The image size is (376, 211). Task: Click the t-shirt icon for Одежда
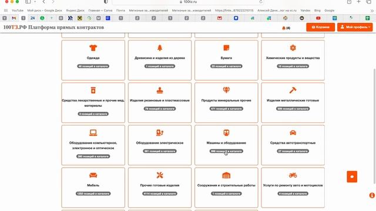(x=93, y=48)
